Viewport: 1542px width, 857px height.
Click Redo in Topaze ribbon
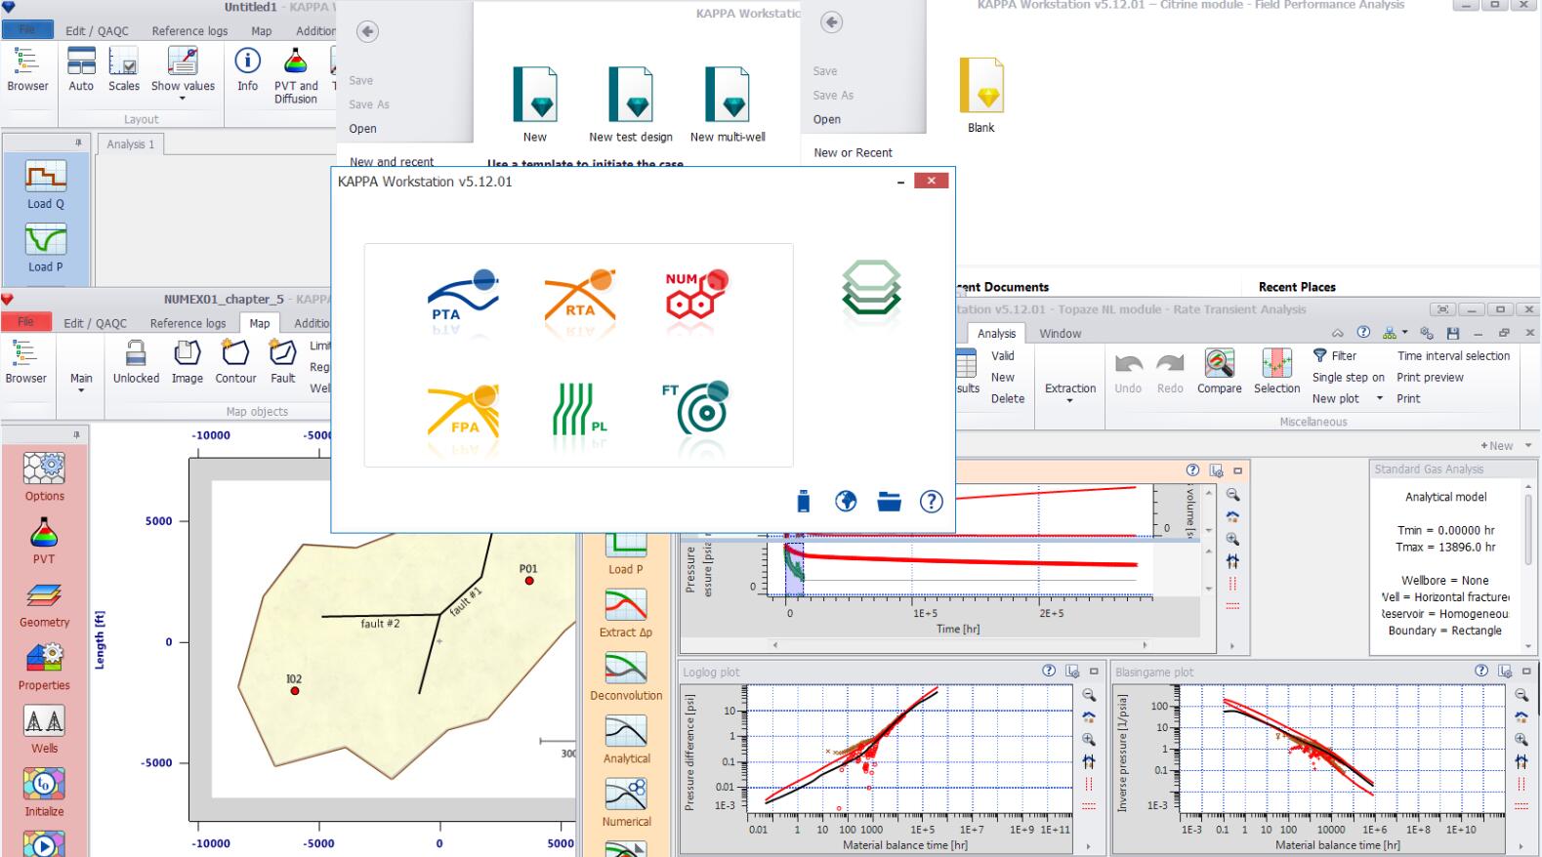(1170, 374)
